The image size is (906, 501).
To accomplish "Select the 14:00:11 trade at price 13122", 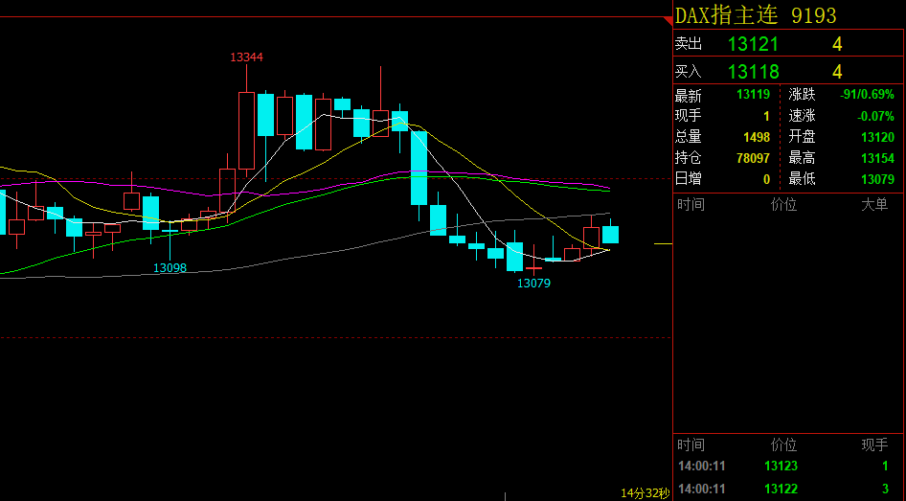I will (x=788, y=489).
